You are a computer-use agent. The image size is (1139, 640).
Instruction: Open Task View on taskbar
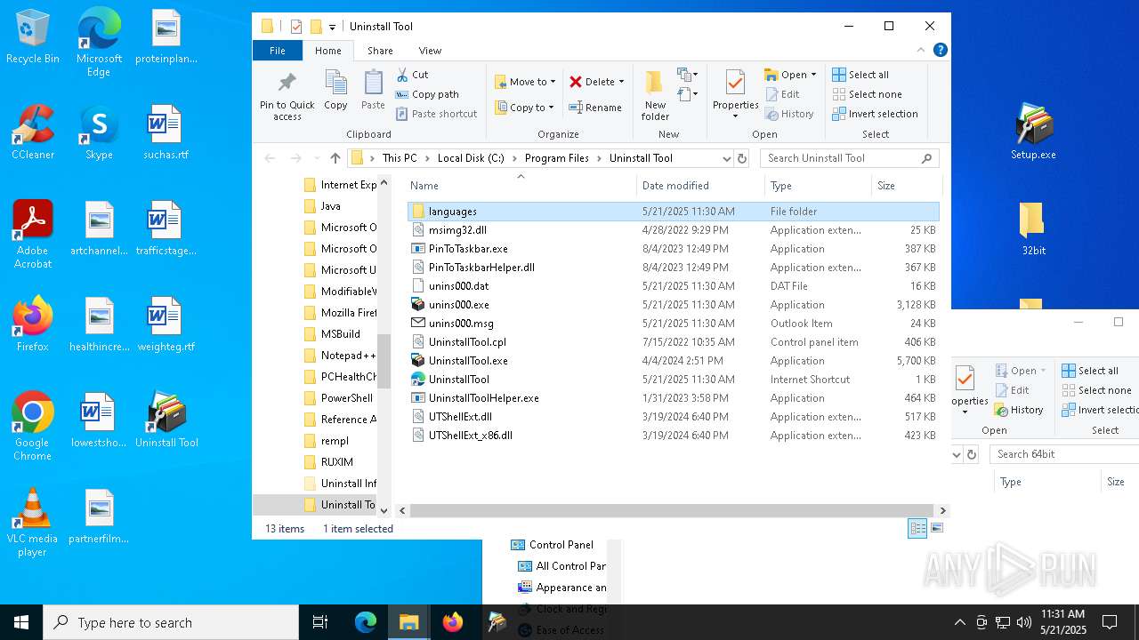point(320,622)
